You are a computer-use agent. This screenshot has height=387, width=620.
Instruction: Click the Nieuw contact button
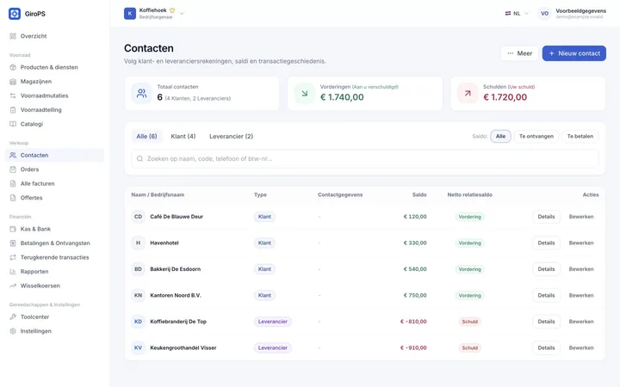pyautogui.click(x=574, y=53)
